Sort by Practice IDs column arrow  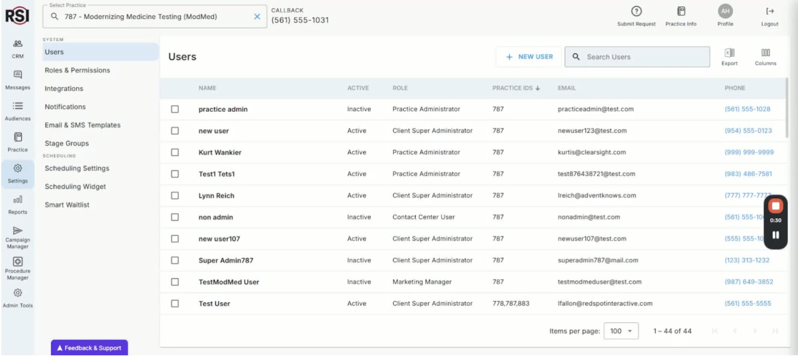point(538,88)
